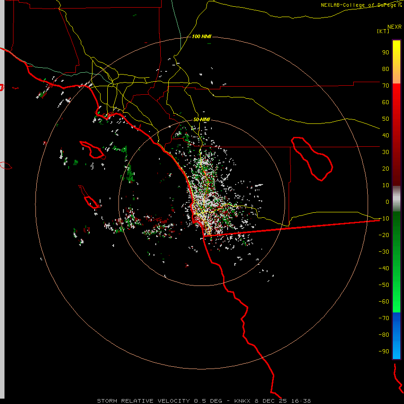
Task: Click the 0 value on velocity scale
Action: tap(387, 202)
